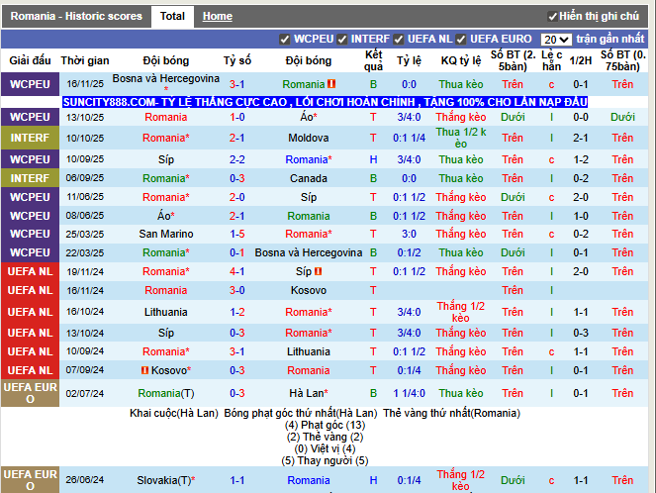
Task: Click date 25/03/25
Action: point(85,235)
